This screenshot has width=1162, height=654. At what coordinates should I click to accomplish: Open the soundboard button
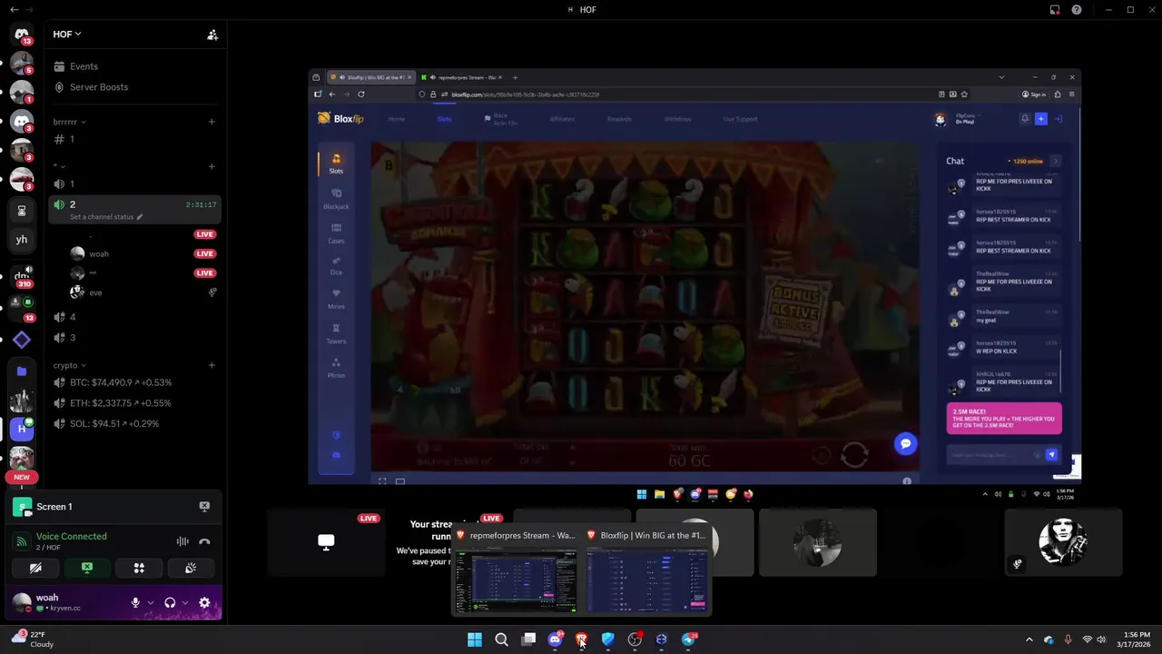[x=191, y=568]
